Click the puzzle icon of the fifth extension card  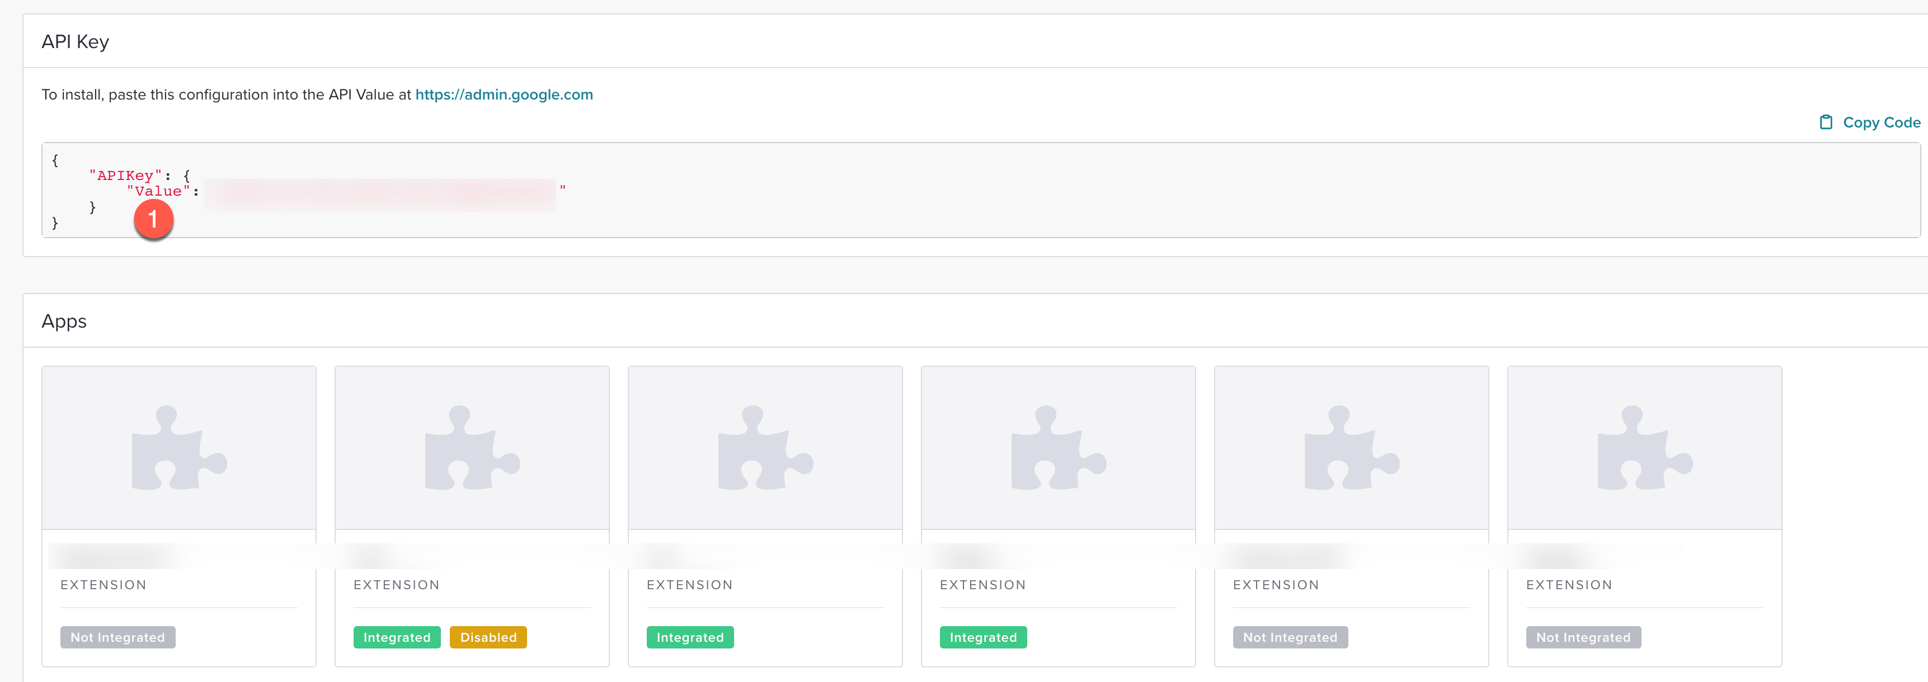click(x=1352, y=448)
